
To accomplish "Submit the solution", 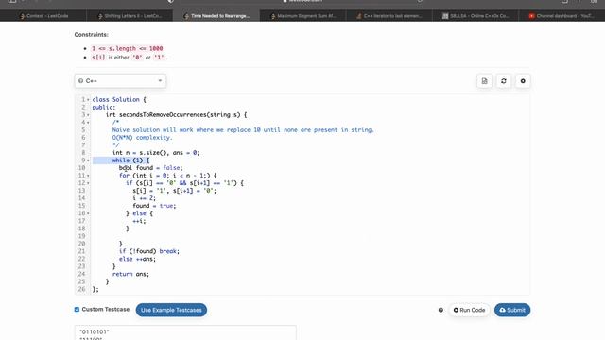I will [512, 310].
